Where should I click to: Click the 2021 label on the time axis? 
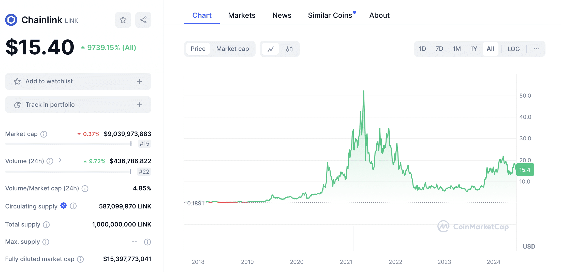coord(346,262)
